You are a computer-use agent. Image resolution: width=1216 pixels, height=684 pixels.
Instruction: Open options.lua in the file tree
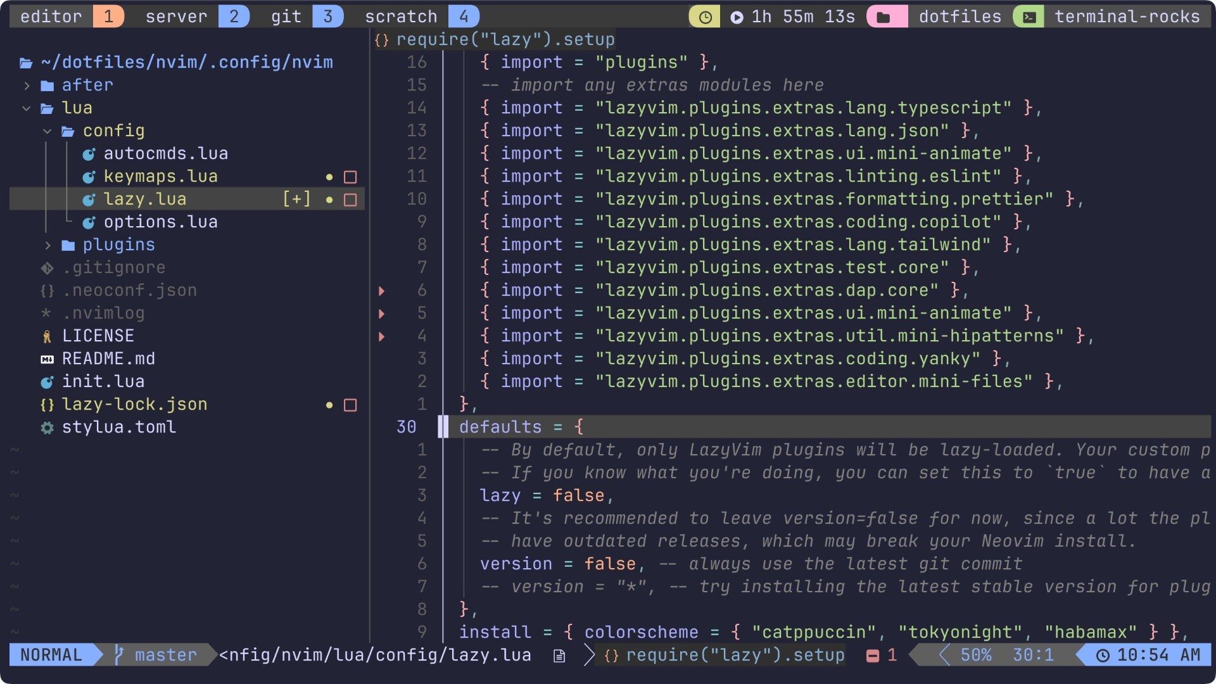(160, 222)
